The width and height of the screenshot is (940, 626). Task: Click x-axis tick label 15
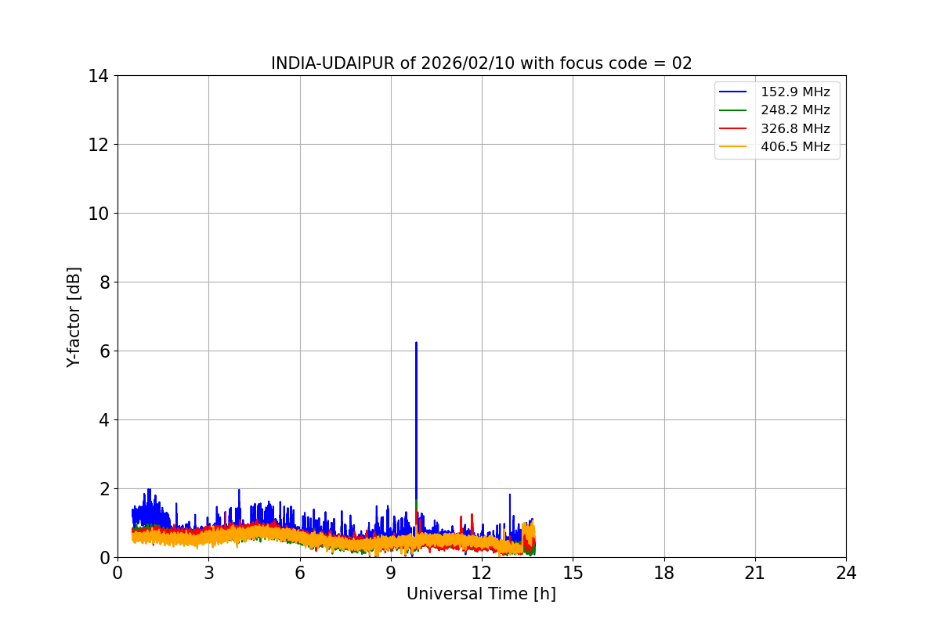coord(573,573)
